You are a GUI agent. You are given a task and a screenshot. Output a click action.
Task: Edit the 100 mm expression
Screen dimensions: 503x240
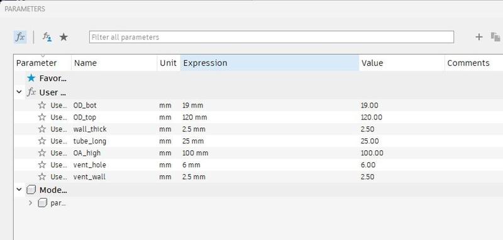(196, 153)
